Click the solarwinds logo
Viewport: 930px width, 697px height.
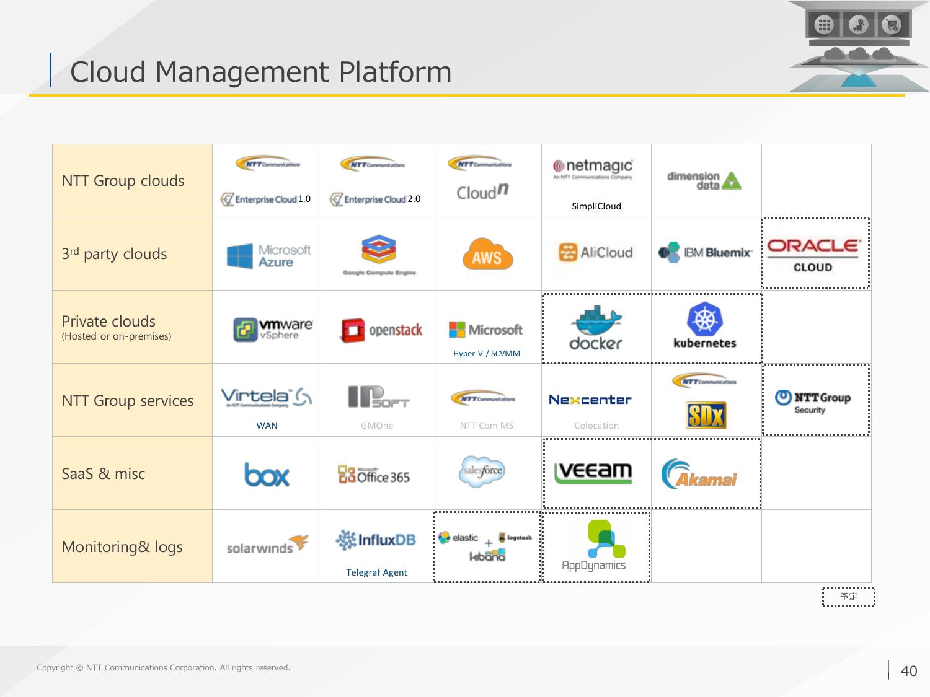[267, 545]
